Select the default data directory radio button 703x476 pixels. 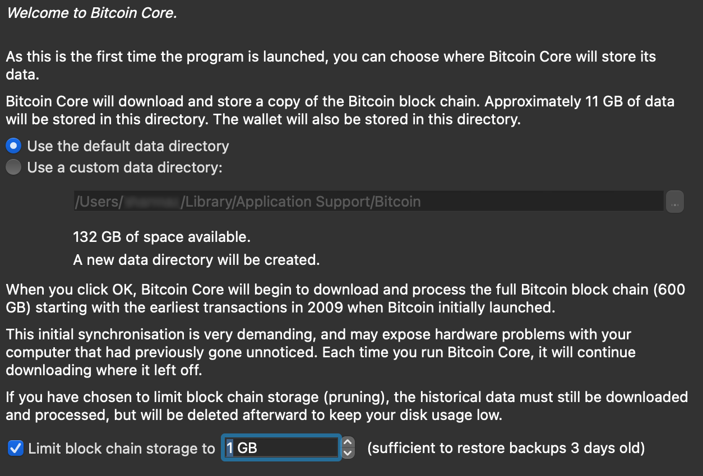13,146
